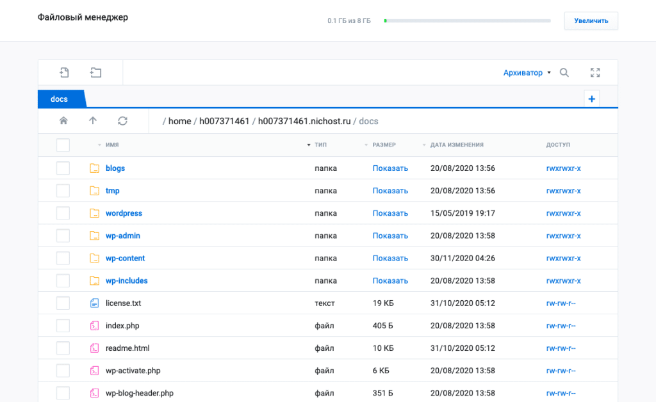The image size is (656, 402).
Task: Show size of wordpress folder via Показать
Action: [x=390, y=213]
